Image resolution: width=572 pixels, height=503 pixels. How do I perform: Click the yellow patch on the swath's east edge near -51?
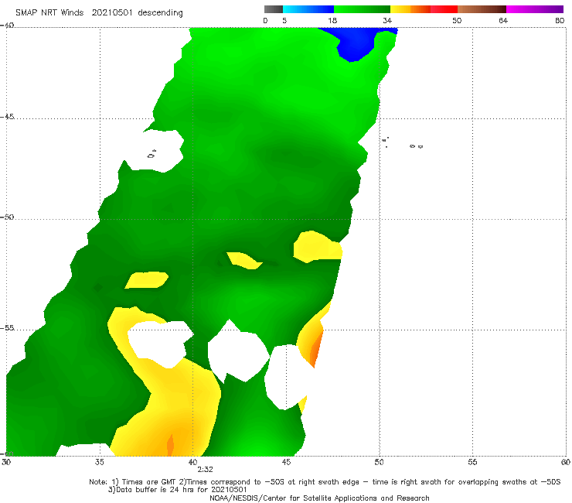point(318,247)
